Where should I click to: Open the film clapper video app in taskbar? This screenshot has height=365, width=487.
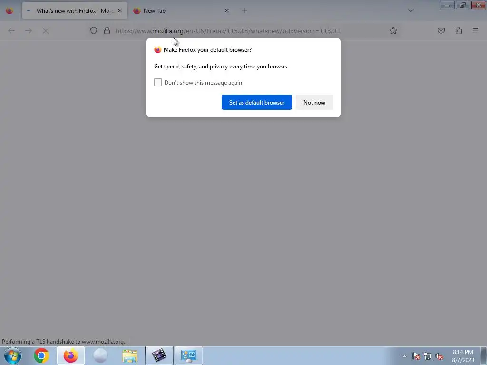click(159, 355)
